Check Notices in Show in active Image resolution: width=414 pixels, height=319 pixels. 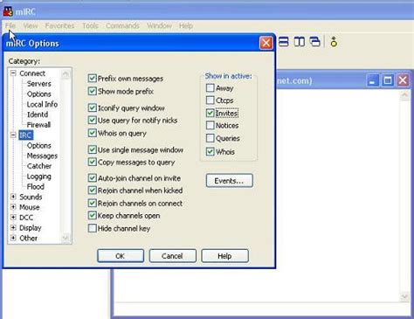pos(210,125)
